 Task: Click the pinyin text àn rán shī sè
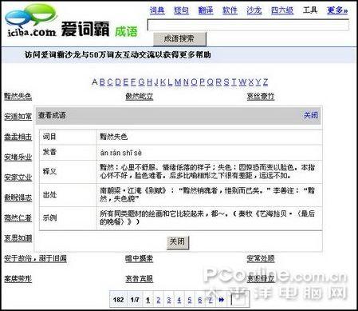(120, 153)
